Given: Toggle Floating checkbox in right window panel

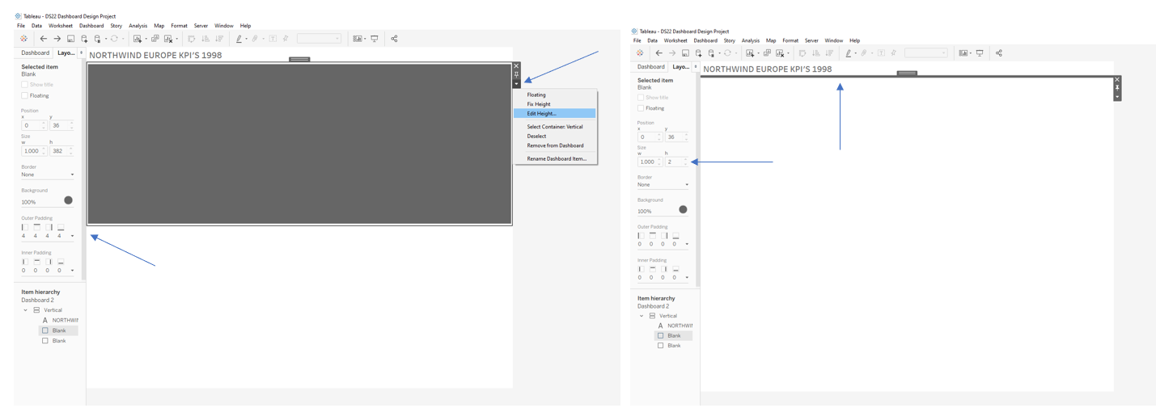Looking at the screenshot, I should [641, 107].
